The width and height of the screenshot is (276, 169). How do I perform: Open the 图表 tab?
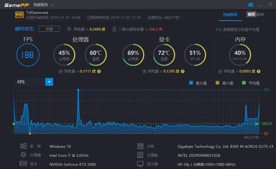tap(260, 15)
